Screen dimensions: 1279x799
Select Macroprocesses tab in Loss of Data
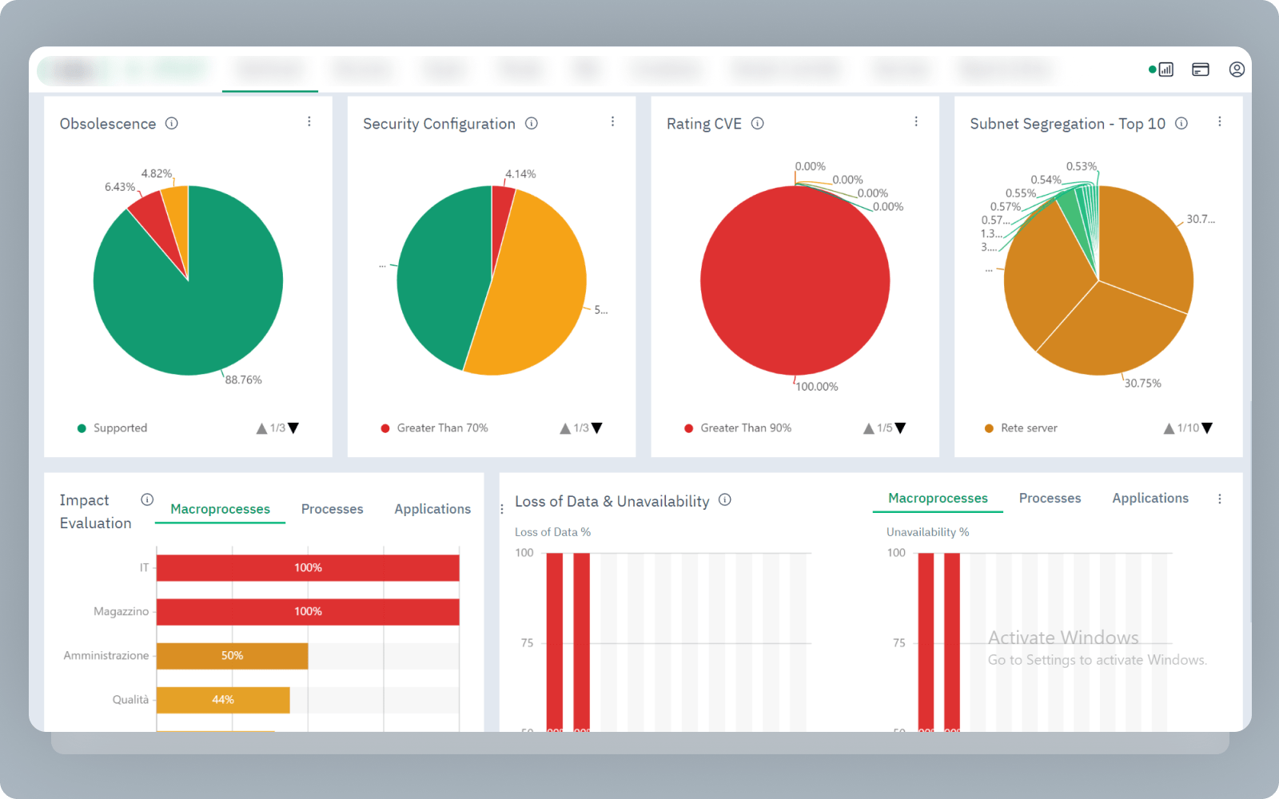tap(938, 499)
